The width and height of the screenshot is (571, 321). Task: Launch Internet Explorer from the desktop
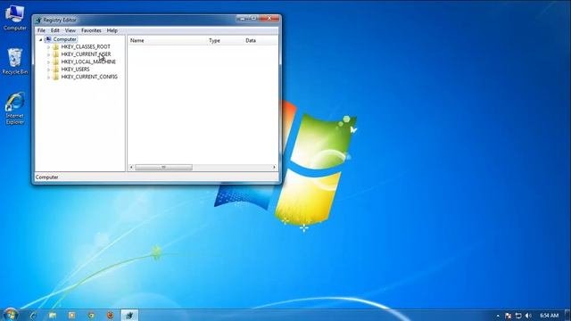point(14,109)
